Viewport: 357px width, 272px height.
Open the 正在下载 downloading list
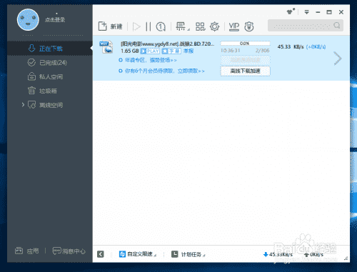coord(50,49)
